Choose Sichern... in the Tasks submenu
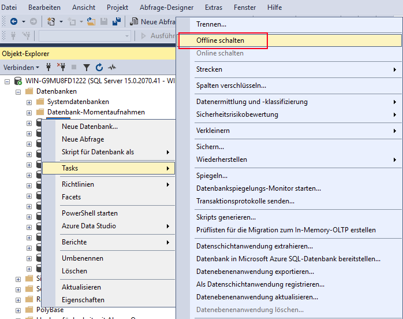Screen dimensions: 403x319 coord(210,147)
